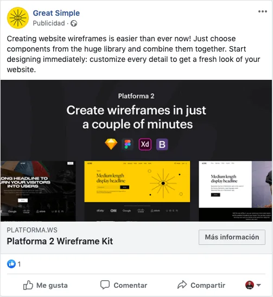The height and width of the screenshot is (297, 273).
Task: Click the Figma icon in the ad
Action: tap(128, 144)
